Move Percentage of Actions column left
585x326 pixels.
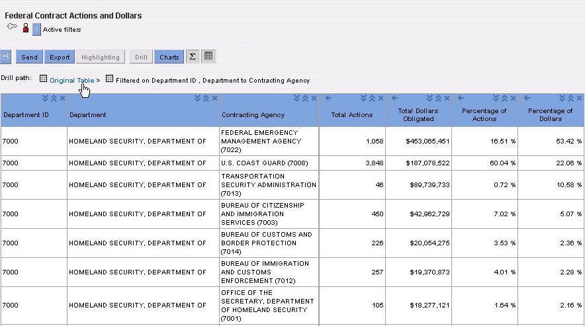pyautogui.click(x=461, y=98)
